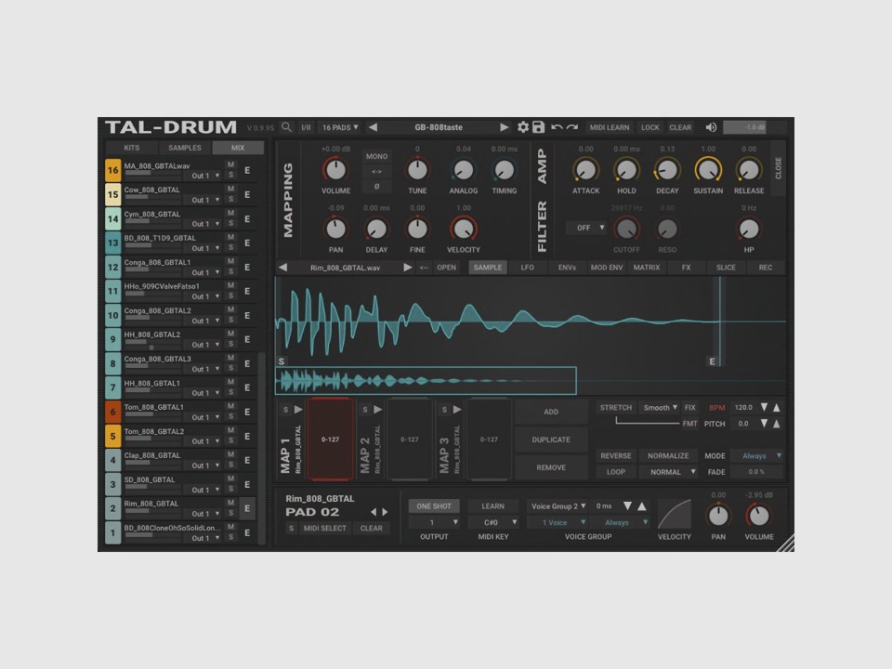Open the filter type OFF dropdown
The height and width of the screenshot is (669, 892).
pos(586,228)
